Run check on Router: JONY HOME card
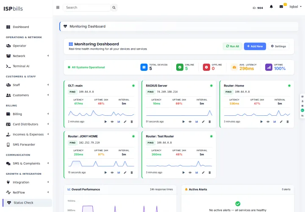The height and width of the screenshot is (212, 305). [x=105, y=173]
